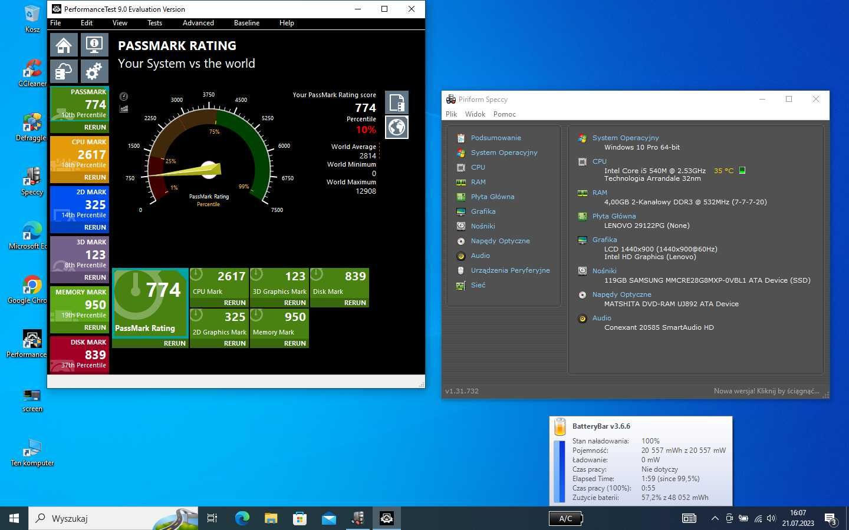Open Advanced menu in PerformanceTest
Screen dimensions: 849x530
point(198,23)
